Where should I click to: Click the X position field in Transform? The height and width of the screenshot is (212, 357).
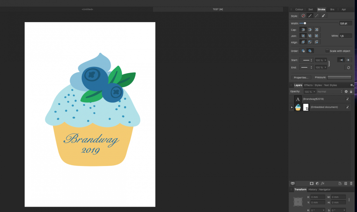pyautogui.click(x=318, y=197)
